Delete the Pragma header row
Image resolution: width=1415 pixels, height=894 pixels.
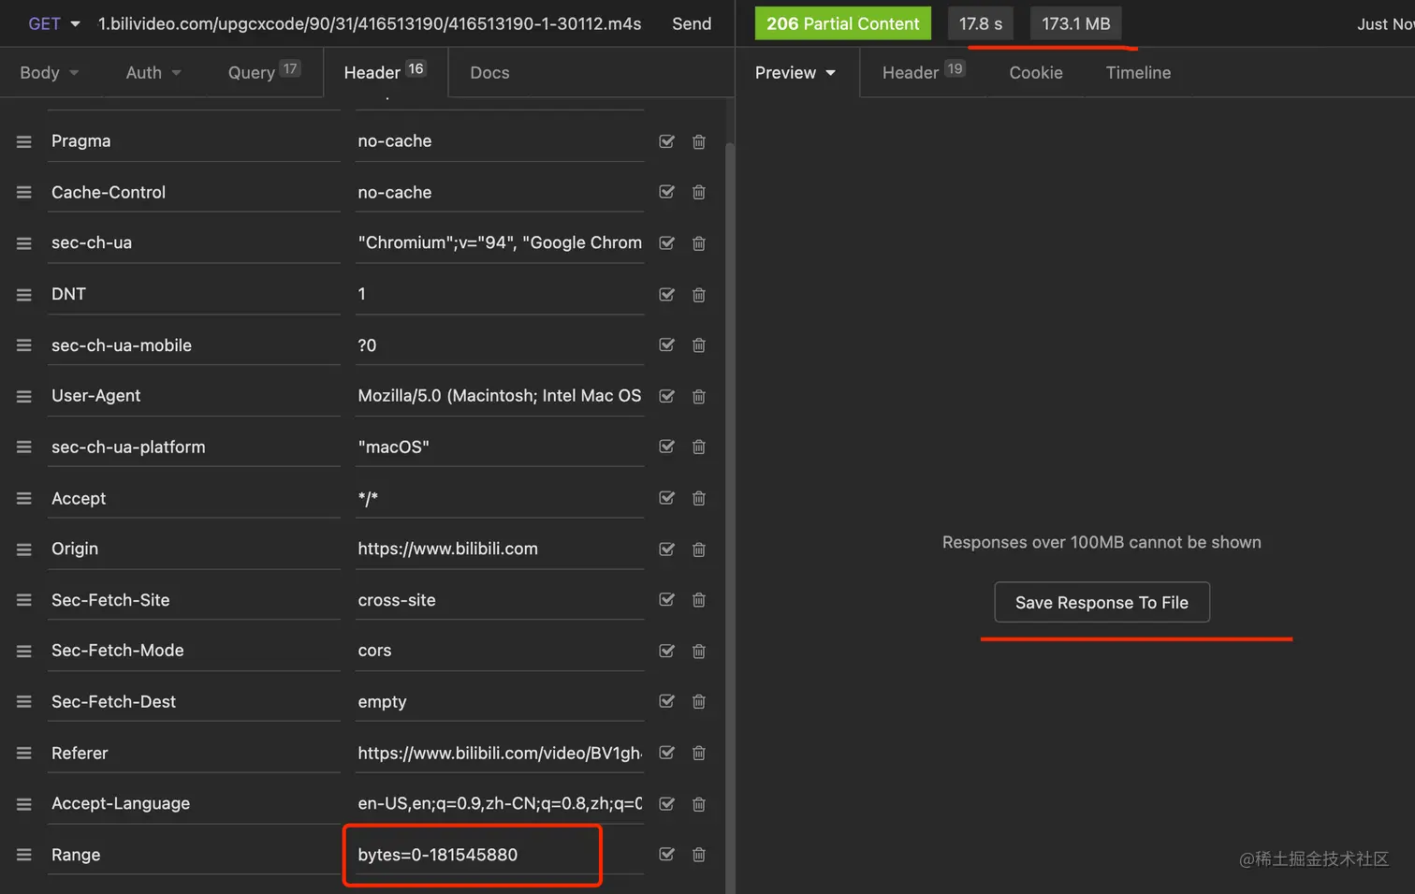tap(698, 141)
